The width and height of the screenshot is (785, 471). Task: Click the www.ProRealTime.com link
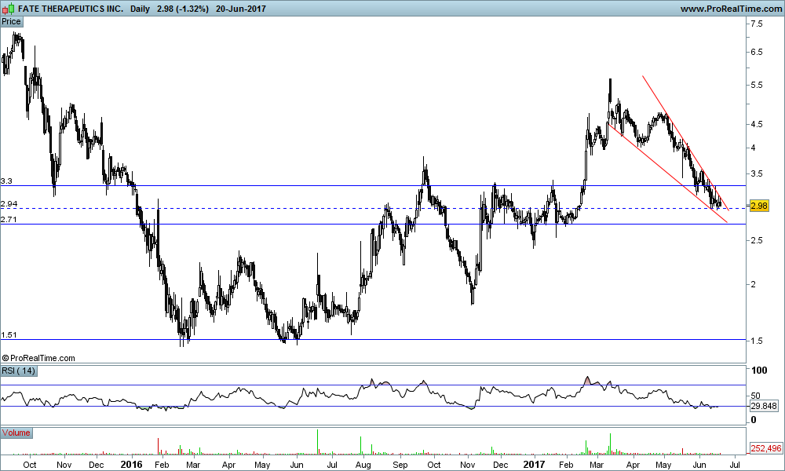pos(731,9)
